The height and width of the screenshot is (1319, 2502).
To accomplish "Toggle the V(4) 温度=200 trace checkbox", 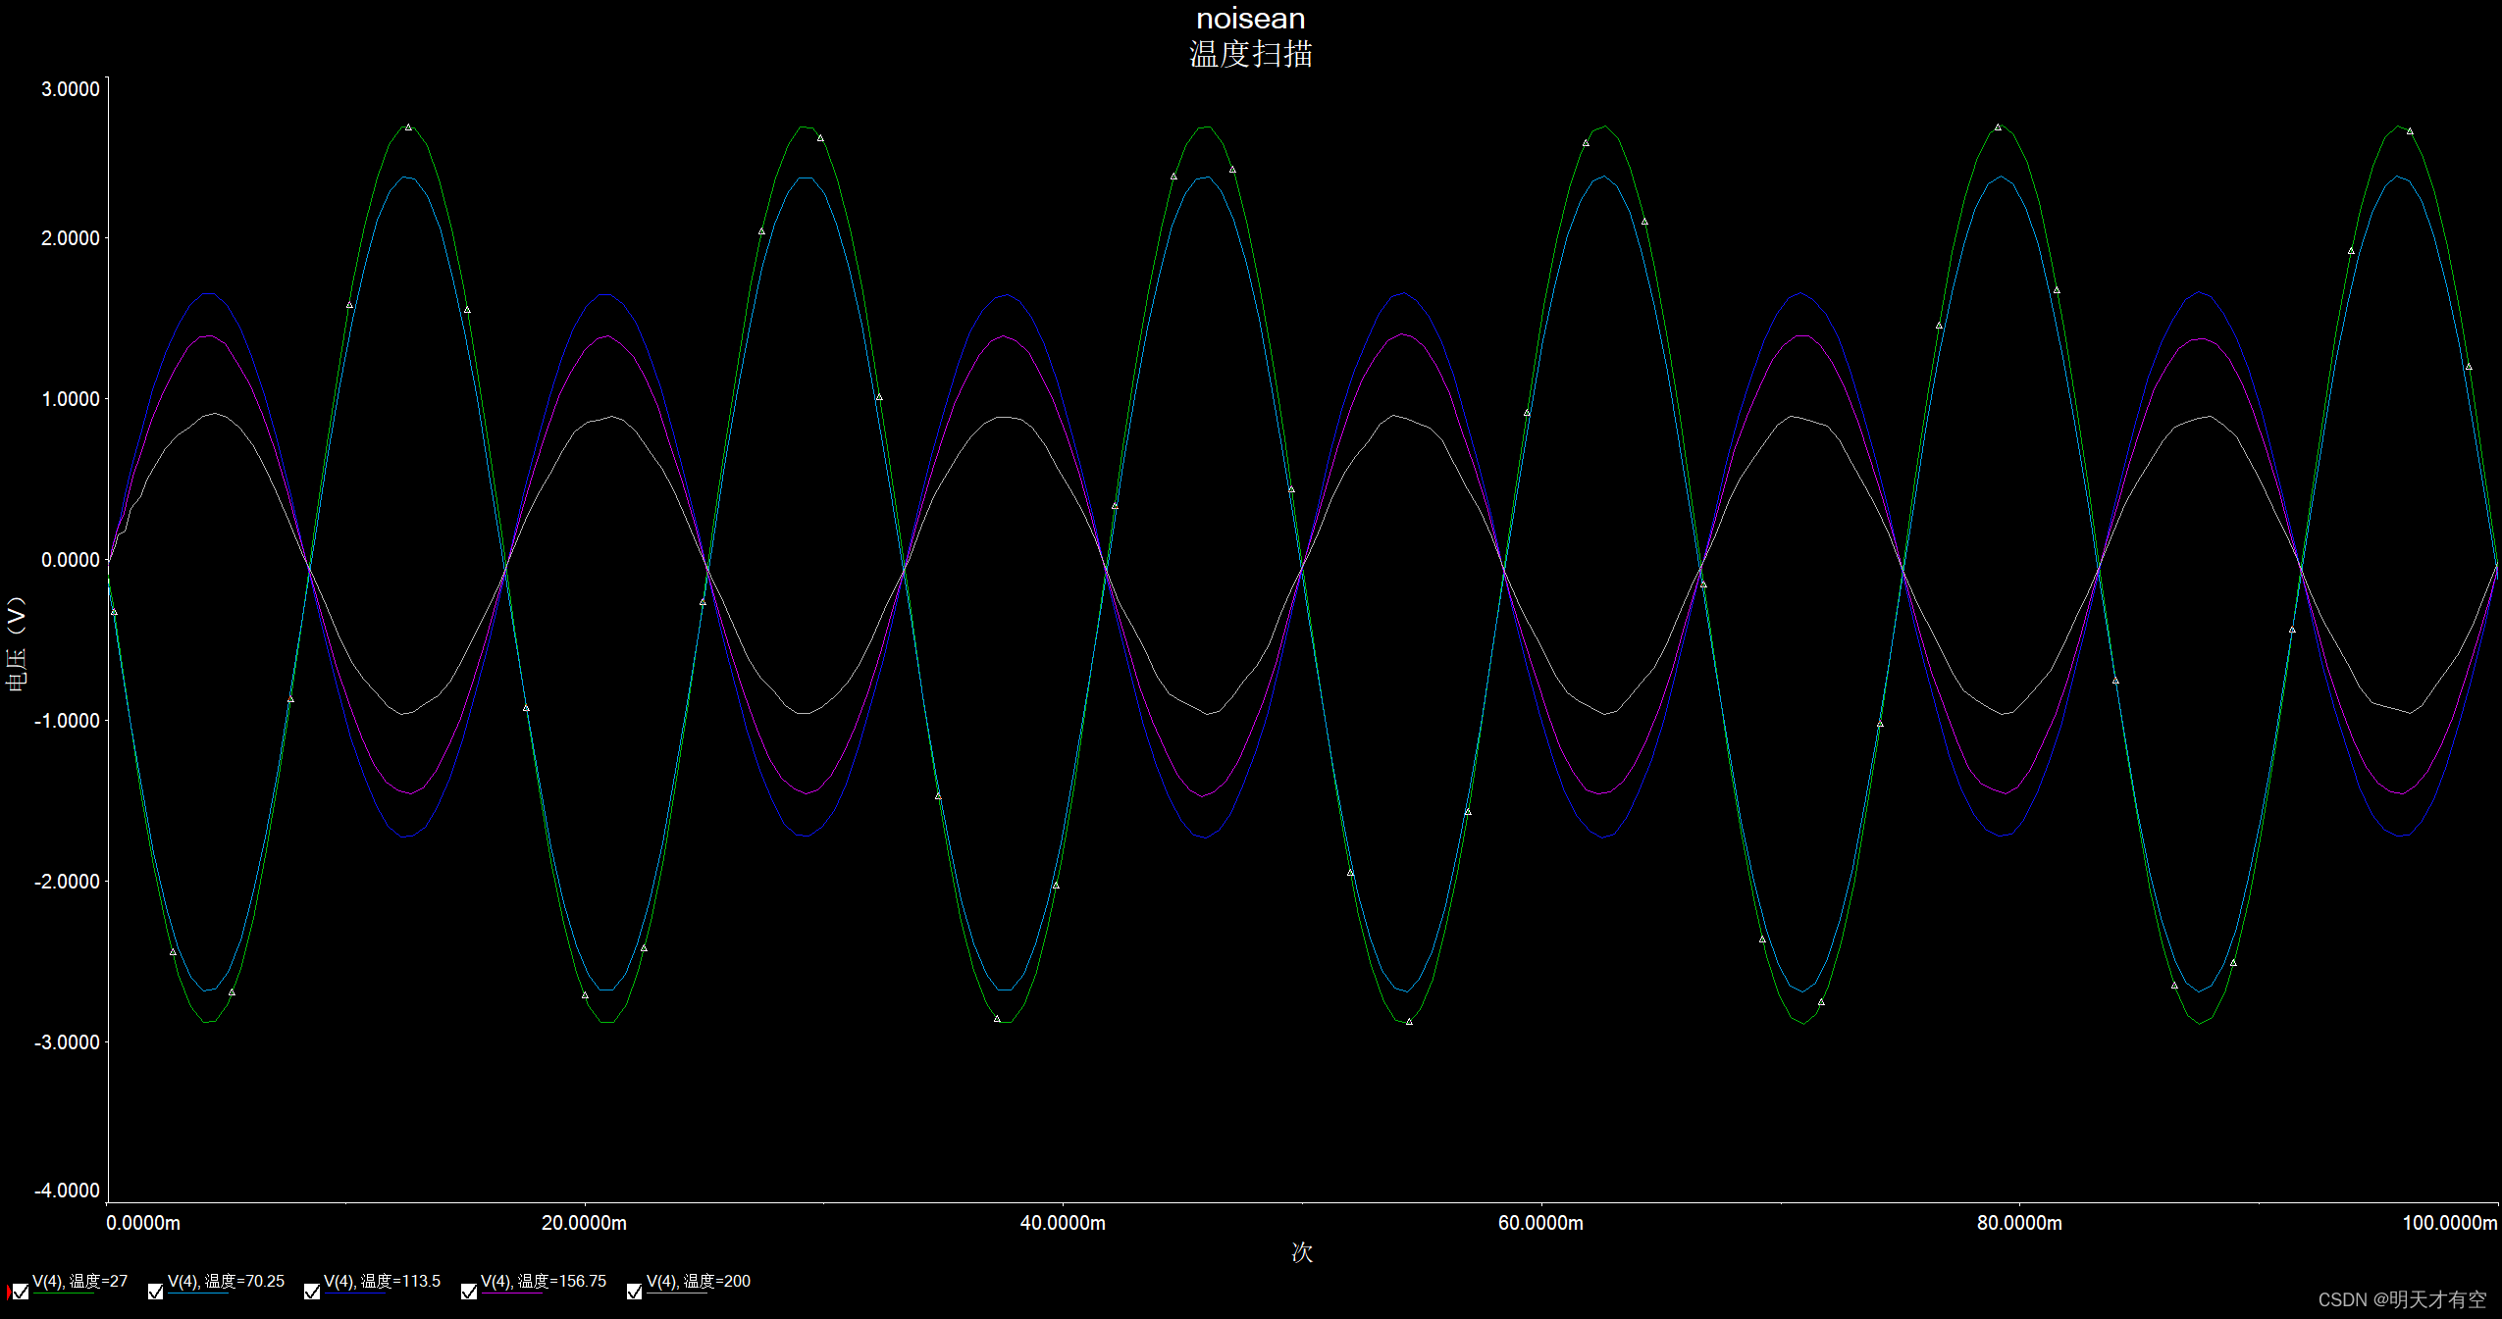I will (634, 1292).
